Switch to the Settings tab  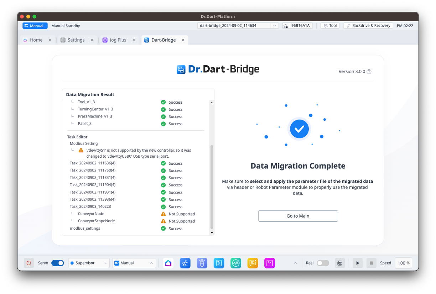76,40
